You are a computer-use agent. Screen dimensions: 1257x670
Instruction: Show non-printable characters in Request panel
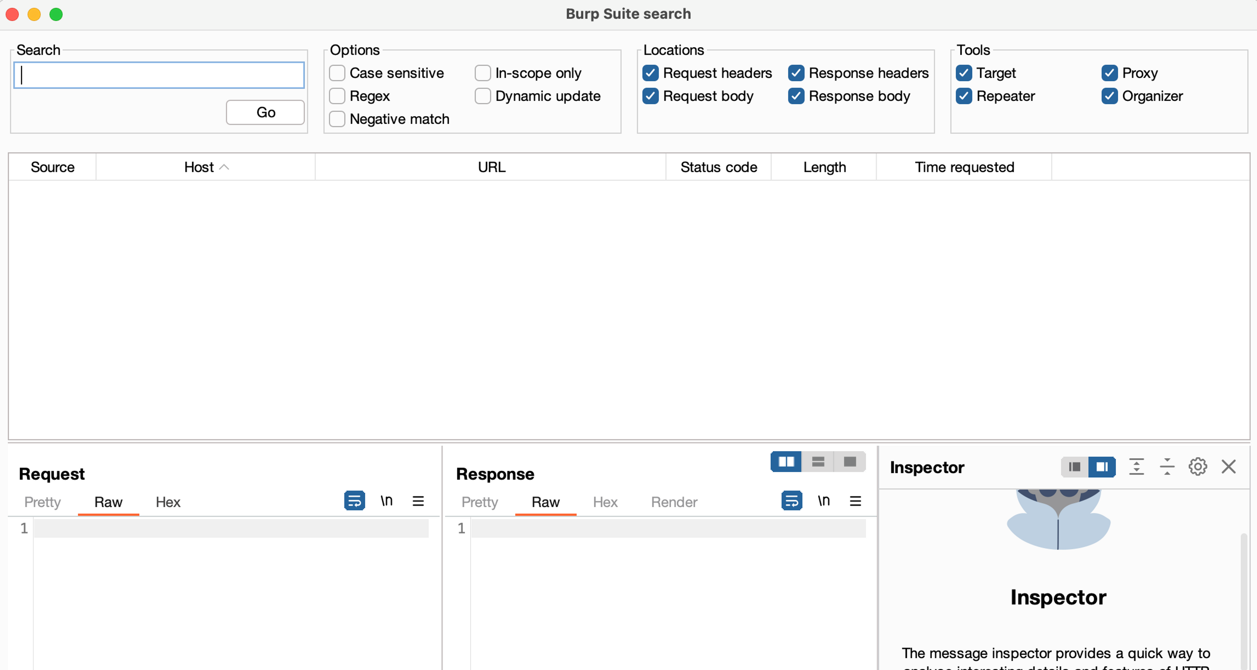(x=387, y=500)
